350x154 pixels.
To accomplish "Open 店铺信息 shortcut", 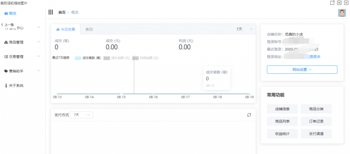I will click(282, 109).
